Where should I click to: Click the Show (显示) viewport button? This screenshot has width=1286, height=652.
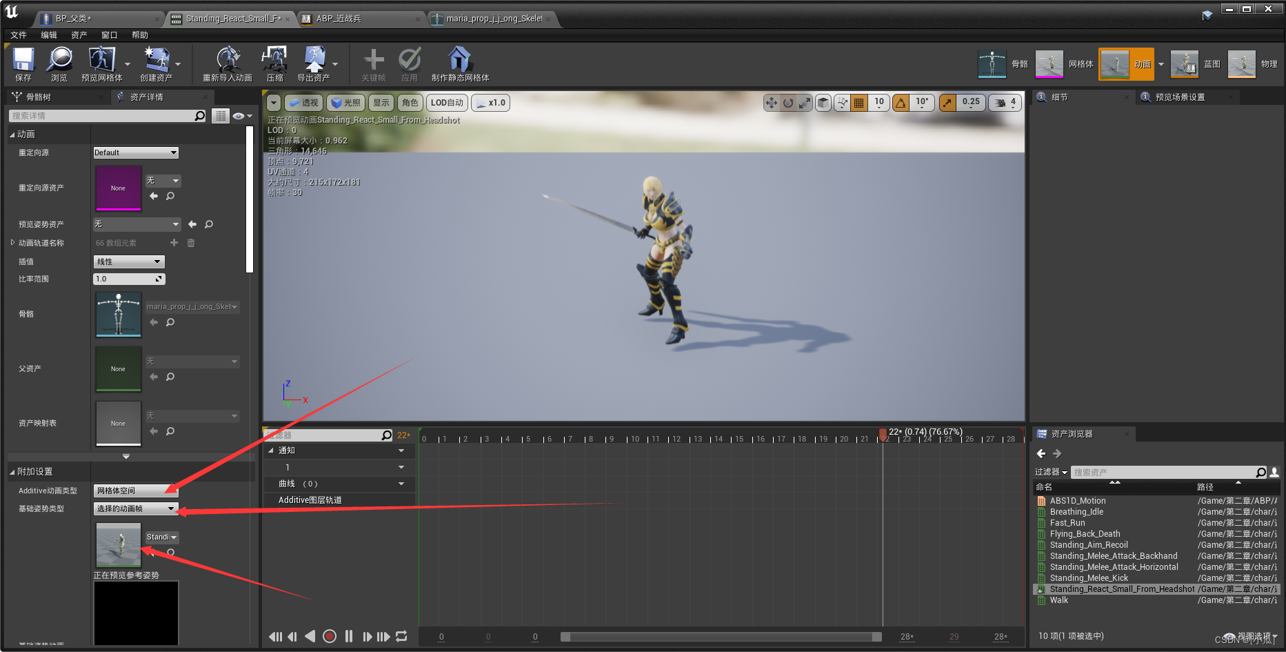point(381,103)
